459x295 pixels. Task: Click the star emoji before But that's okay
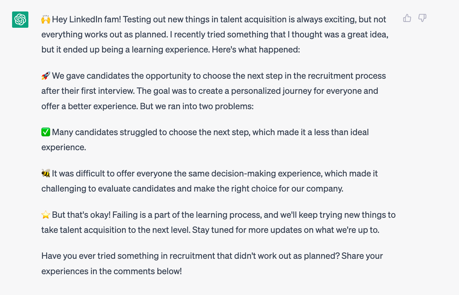[46, 215]
